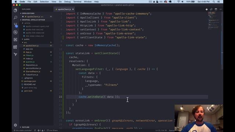The height and width of the screenshot is (132, 235).
Task: Open the editor More Actions ellipsis menu
Action: pos(221,9)
